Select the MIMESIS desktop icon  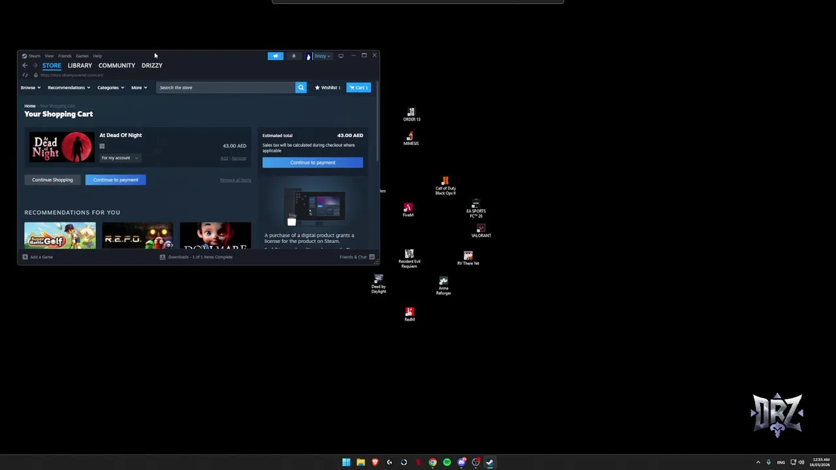click(410, 139)
